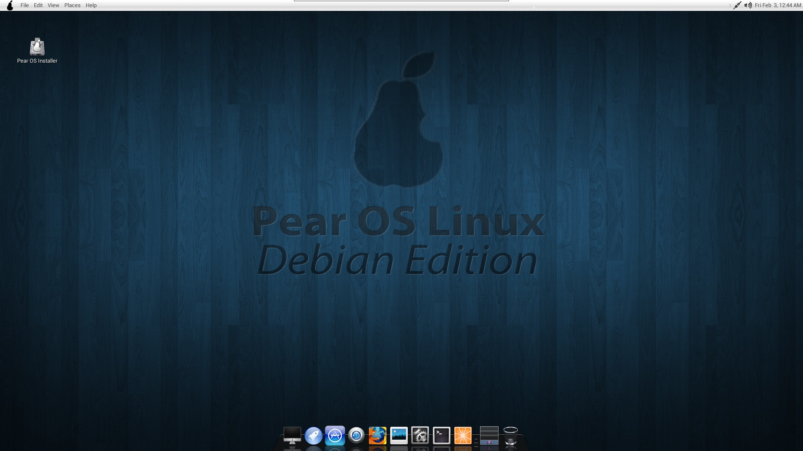Open the picture viewer dock icon
This screenshot has height=451, width=803.
pyautogui.click(x=399, y=436)
